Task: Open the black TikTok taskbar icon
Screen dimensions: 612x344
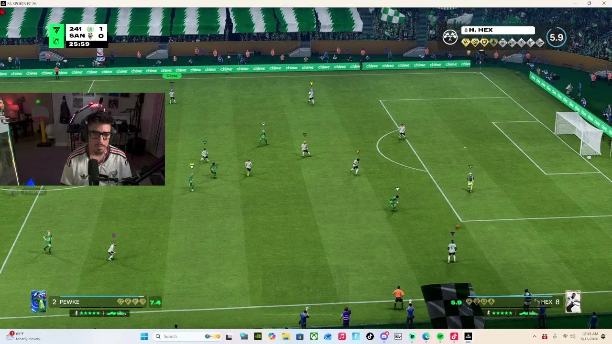Action: (370, 336)
